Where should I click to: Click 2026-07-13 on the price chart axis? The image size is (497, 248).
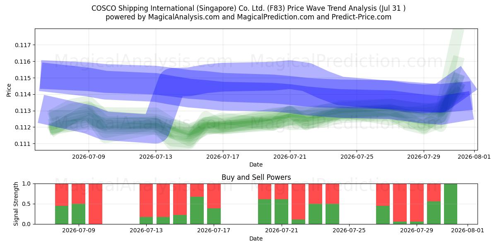(156, 157)
